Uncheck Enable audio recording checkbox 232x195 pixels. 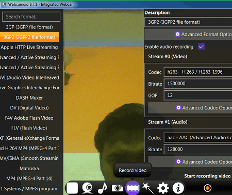click(201, 46)
